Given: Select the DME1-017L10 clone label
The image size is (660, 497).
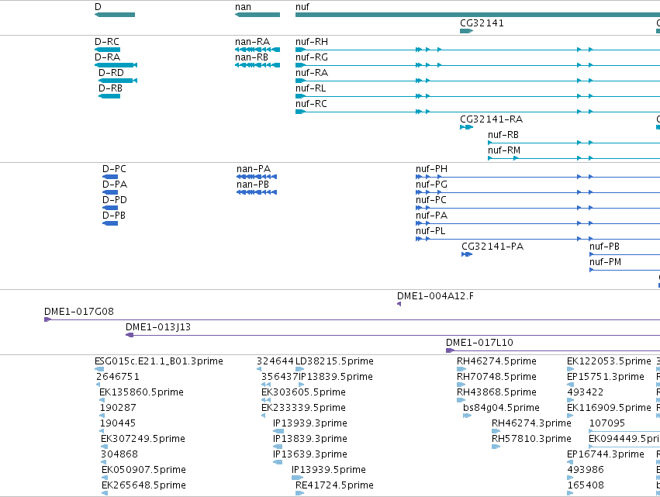Looking at the screenshot, I should [x=479, y=343].
